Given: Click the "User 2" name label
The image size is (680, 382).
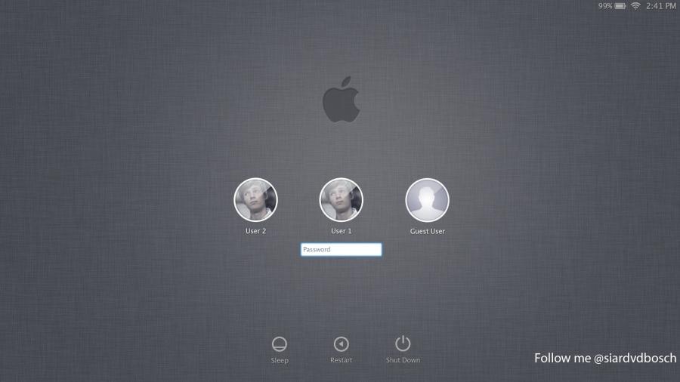Looking at the screenshot, I should click(x=255, y=231).
